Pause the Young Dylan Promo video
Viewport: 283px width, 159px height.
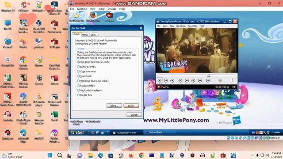[x=166, y=80]
